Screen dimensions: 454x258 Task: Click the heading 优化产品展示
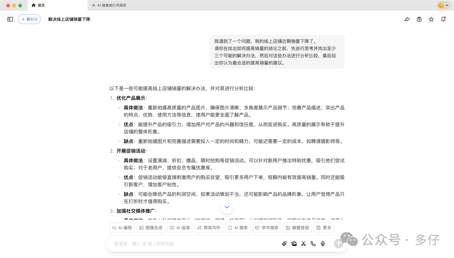click(x=131, y=98)
